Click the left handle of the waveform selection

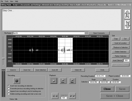[58, 50]
